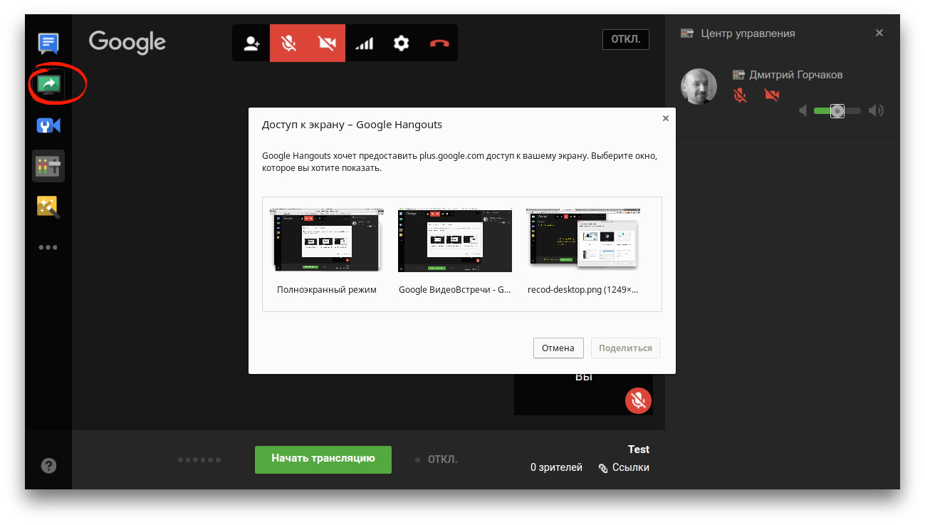Open the Ссылки link

point(624,468)
